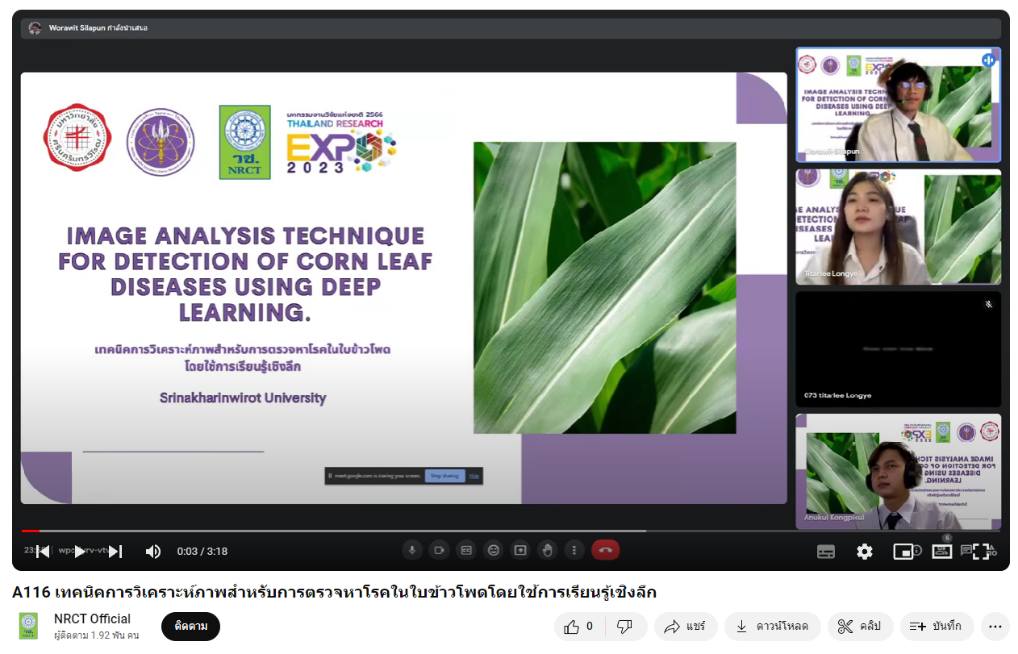Download the video via ดาวน์โหลด

[772, 627]
